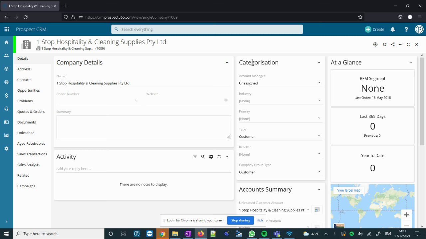Filter the Activity feed
Screen dimensions: 426x239
[195, 157]
